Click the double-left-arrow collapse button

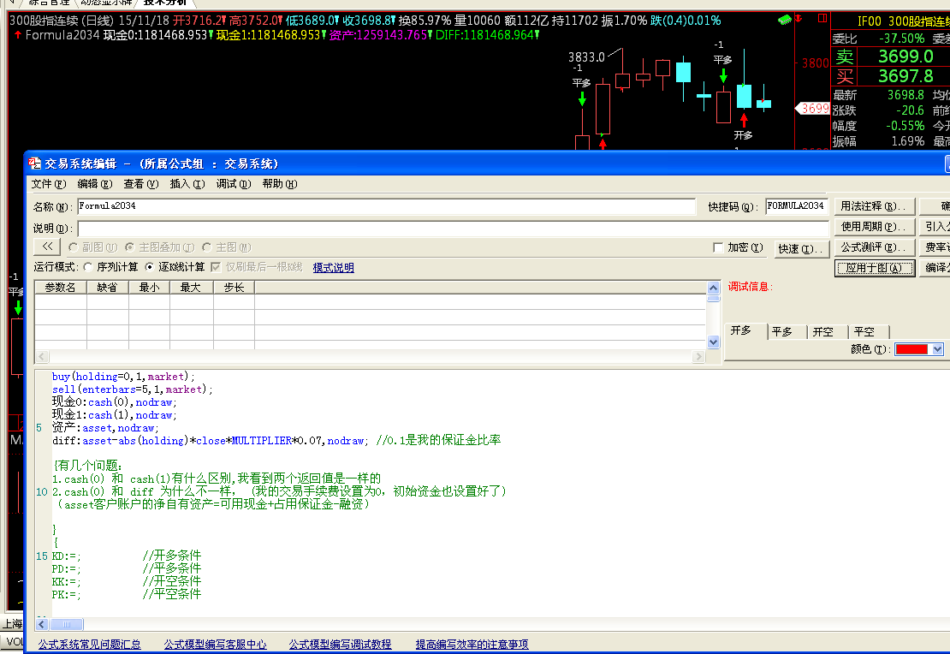pyautogui.click(x=47, y=247)
